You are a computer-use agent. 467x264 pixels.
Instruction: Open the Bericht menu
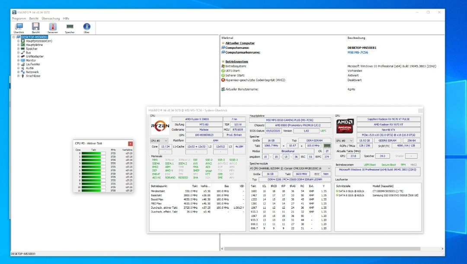34,19
